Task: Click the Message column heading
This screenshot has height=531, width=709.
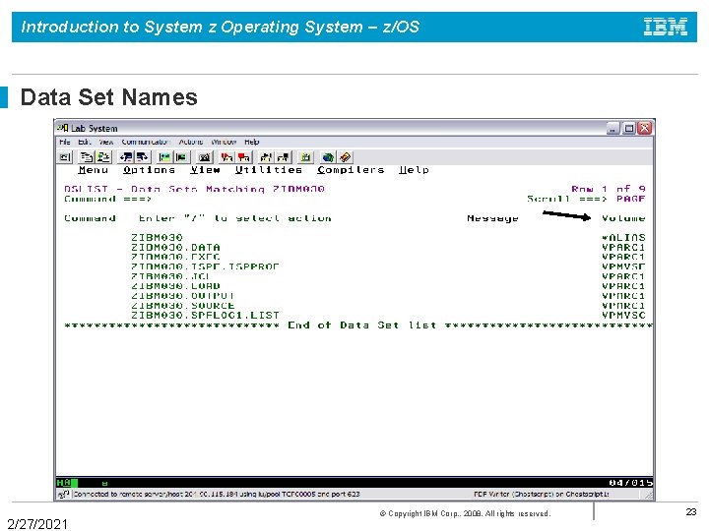Action: (492, 218)
